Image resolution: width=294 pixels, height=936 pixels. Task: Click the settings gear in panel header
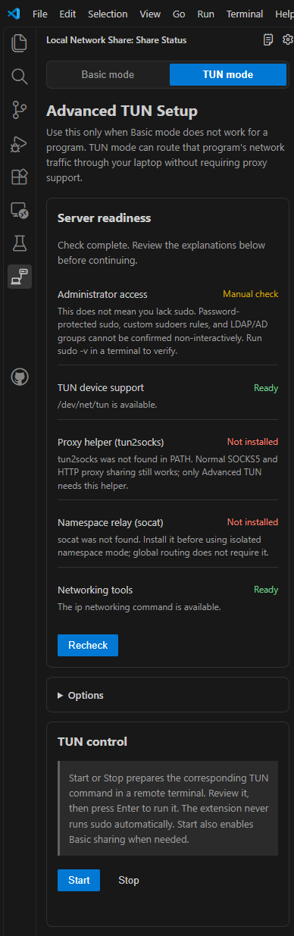[287, 39]
